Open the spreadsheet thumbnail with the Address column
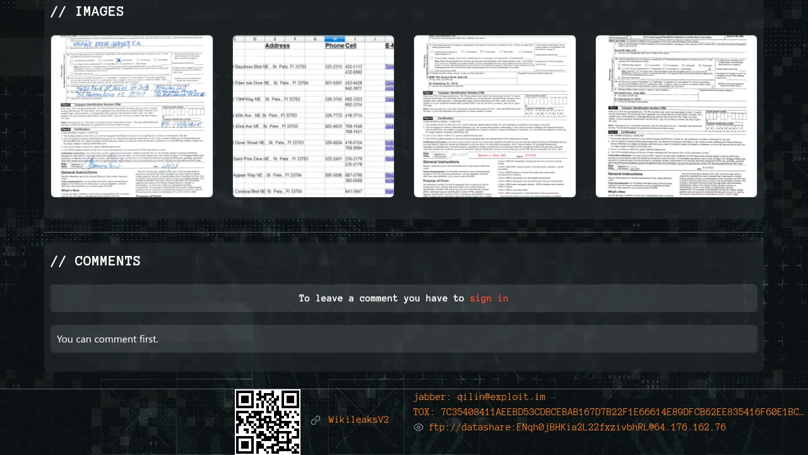Viewport: 808px width, 455px height. pos(313,116)
